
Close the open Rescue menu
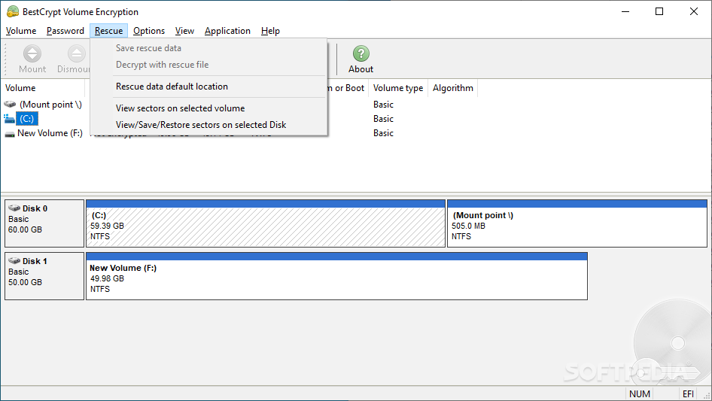(108, 31)
